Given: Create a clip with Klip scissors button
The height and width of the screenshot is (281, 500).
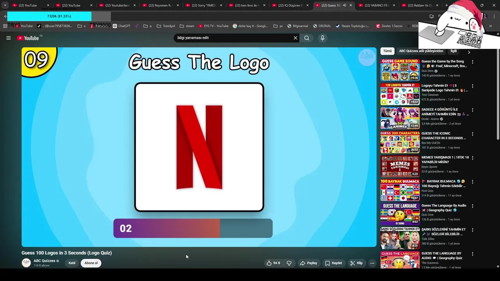Looking at the screenshot, I should 356,263.
